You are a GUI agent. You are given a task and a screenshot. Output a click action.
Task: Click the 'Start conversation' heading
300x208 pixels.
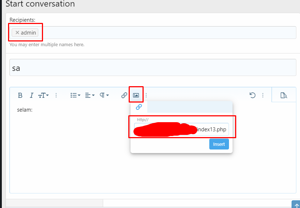(40, 4)
